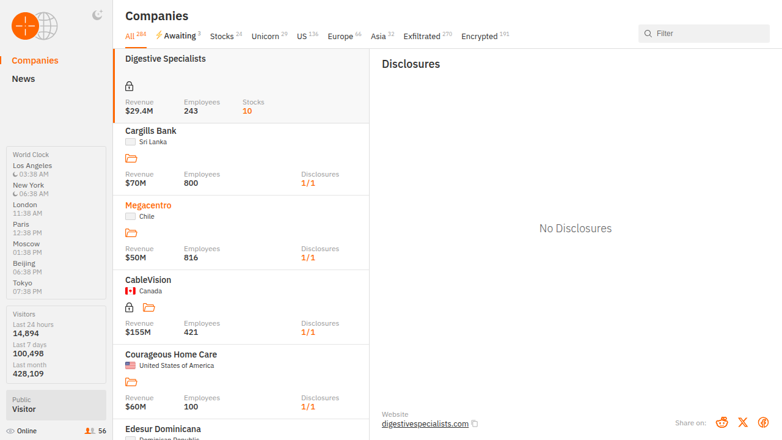Open CableVision disclosures 1/1
This screenshot has height=440, width=782.
(x=308, y=332)
